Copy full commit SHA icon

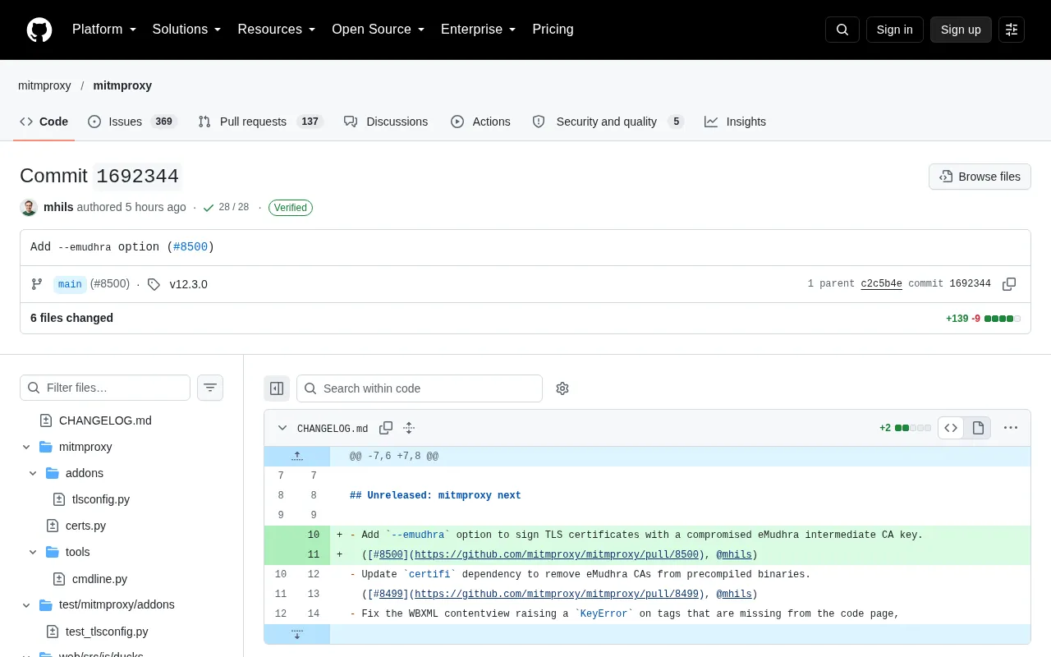pyautogui.click(x=1009, y=284)
